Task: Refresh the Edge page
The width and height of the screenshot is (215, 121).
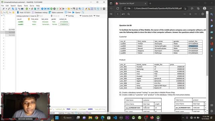Action: pos(118,8)
